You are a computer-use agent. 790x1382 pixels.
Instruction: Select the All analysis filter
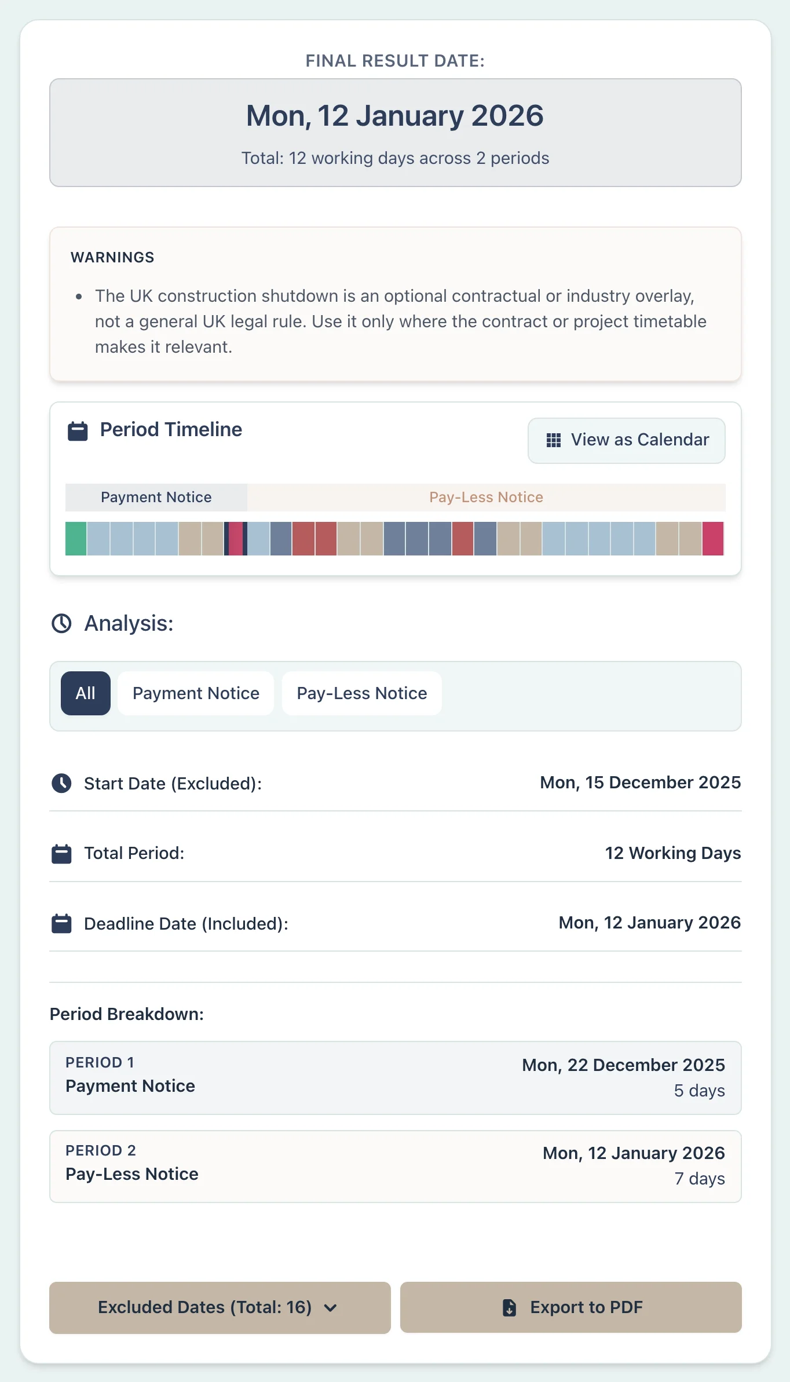[85, 693]
